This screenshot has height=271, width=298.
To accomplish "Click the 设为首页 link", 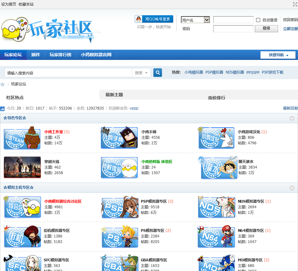I will 9,4.
